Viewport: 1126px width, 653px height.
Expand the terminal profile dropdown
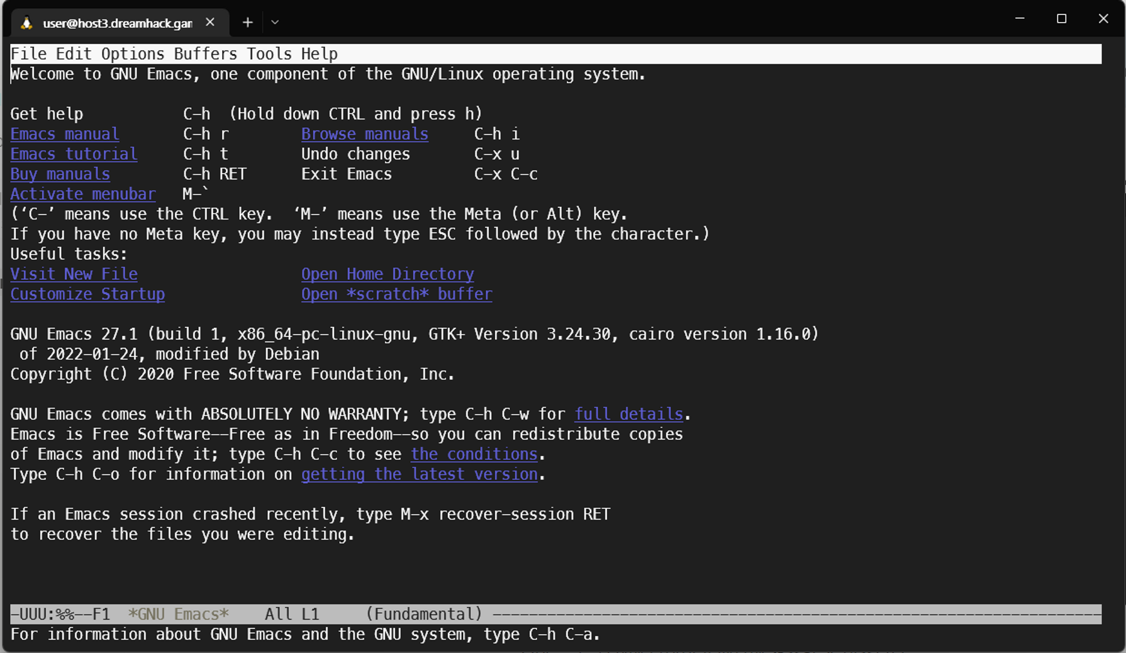pyautogui.click(x=275, y=22)
